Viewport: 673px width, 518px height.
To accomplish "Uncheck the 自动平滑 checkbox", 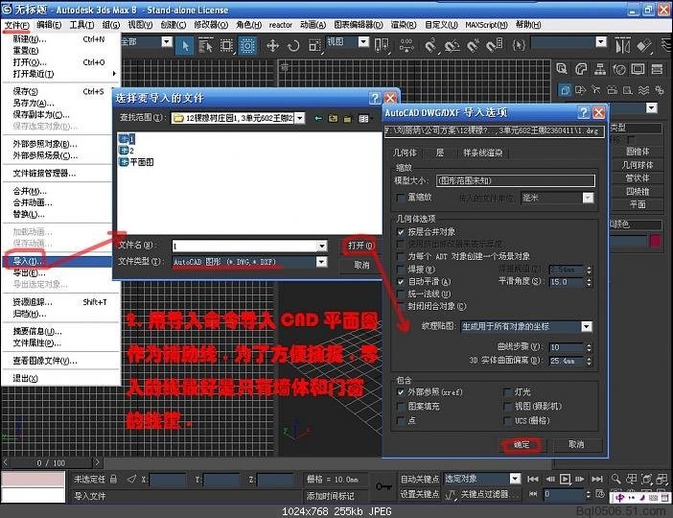I will 401,282.
